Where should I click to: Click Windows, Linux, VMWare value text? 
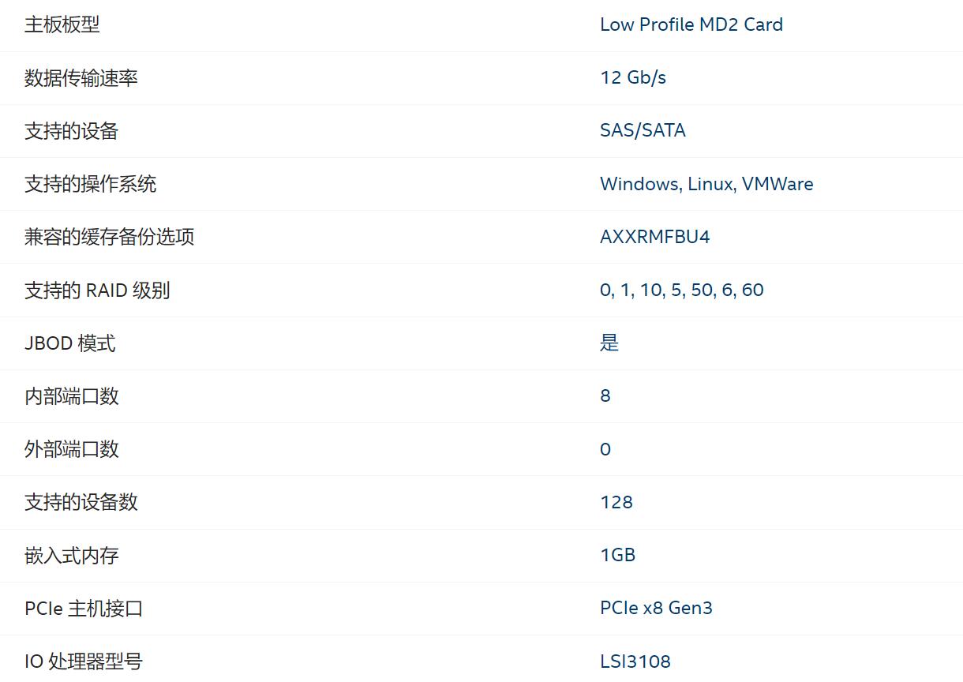pos(706,184)
